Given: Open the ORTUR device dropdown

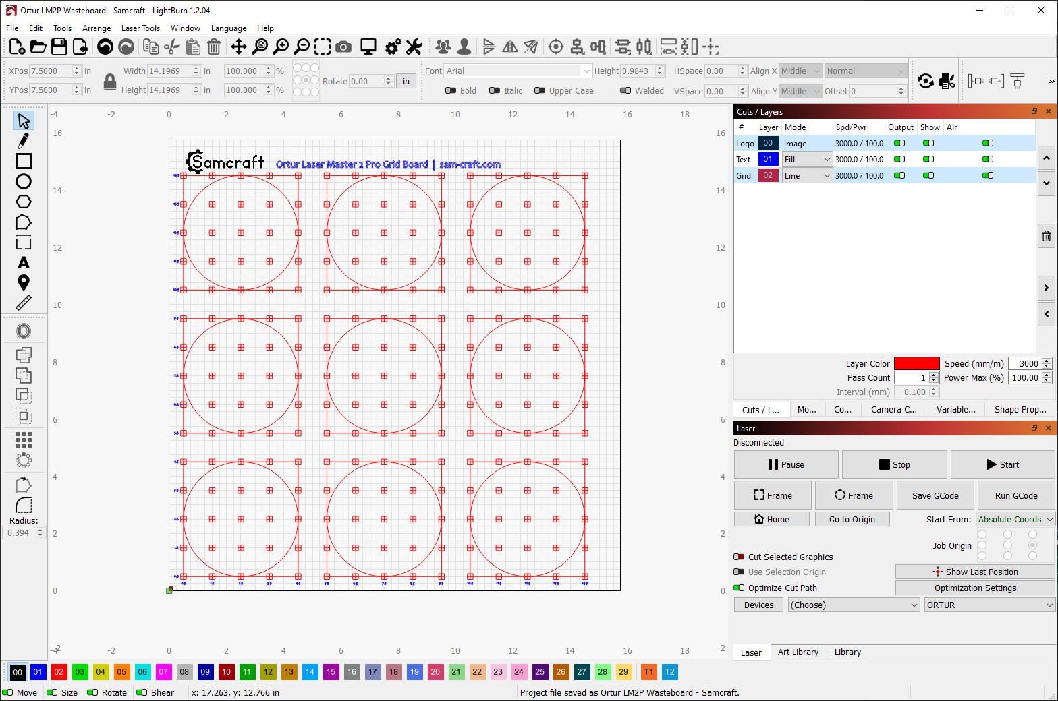Looking at the screenshot, I should (989, 605).
